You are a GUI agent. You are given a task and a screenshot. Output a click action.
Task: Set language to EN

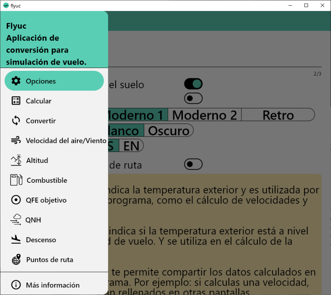point(131,146)
